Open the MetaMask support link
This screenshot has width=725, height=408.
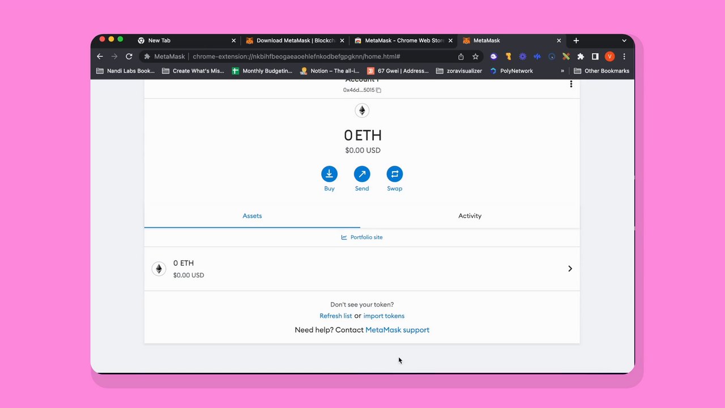pyautogui.click(x=397, y=330)
